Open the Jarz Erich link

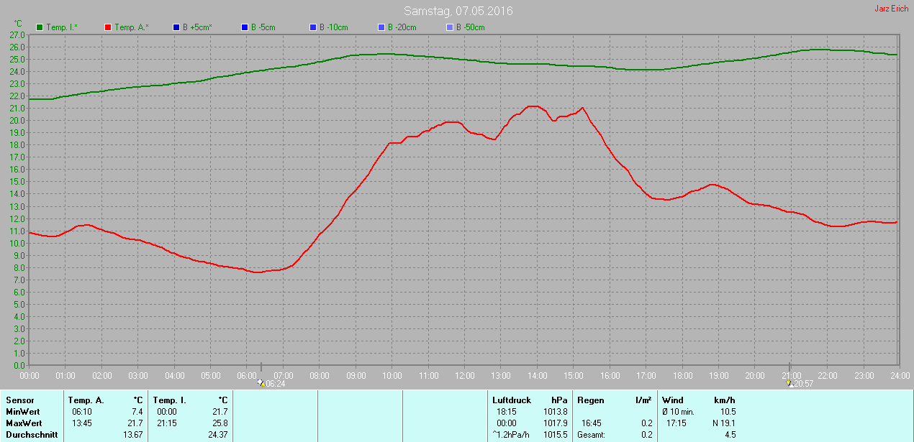pyautogui.click(x=891, y=9)
